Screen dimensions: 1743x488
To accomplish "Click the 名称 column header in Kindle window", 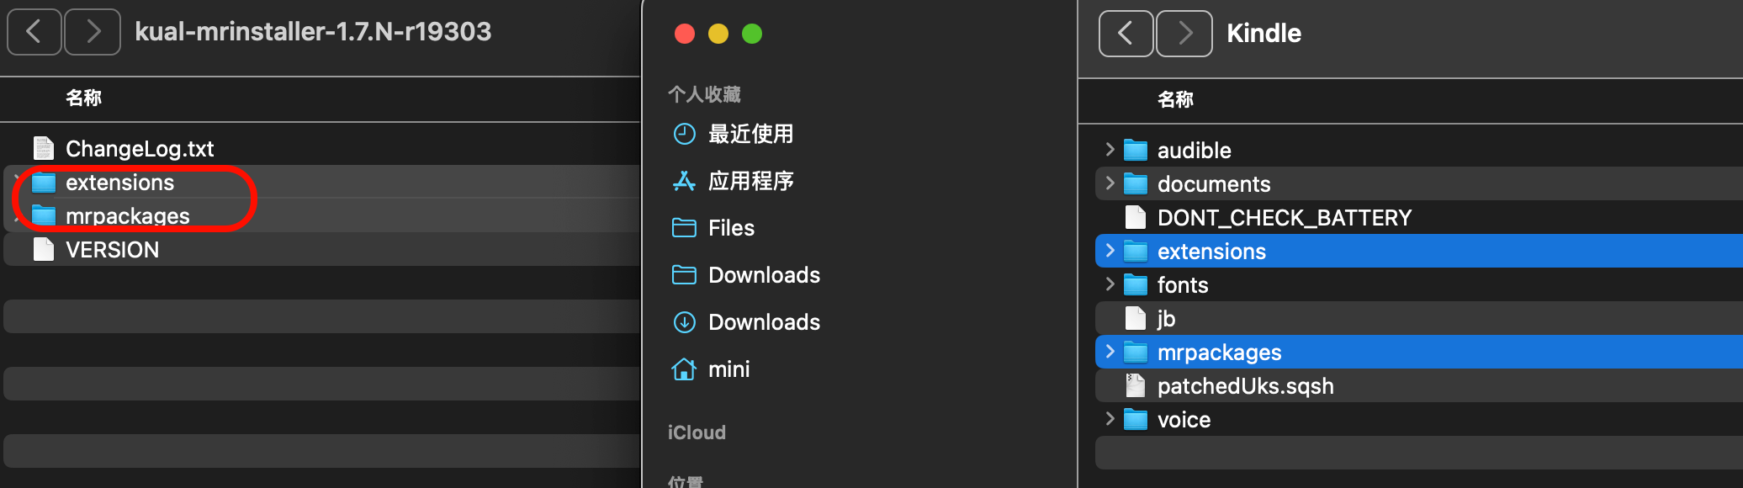I will pos(1175,99).
